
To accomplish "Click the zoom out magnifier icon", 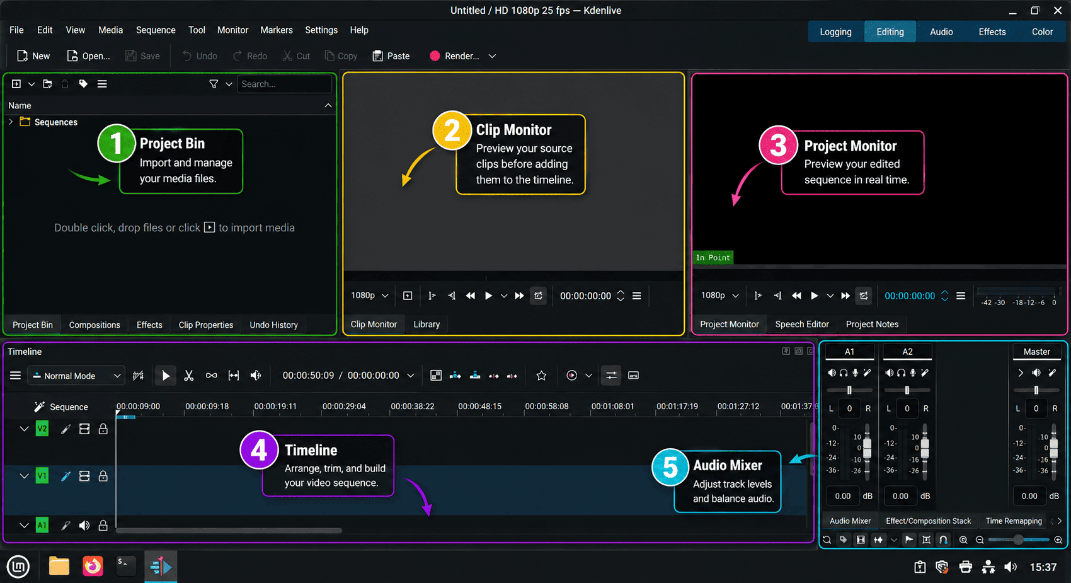I will point(980,540).
